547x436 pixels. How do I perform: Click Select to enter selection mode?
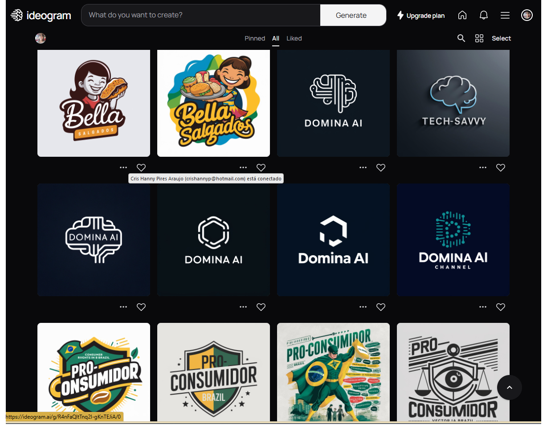(x=501, y=38)
